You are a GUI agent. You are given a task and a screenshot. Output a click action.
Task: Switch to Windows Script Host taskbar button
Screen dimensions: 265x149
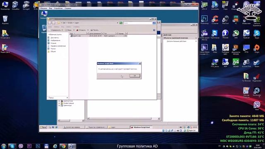click(142, 127)
